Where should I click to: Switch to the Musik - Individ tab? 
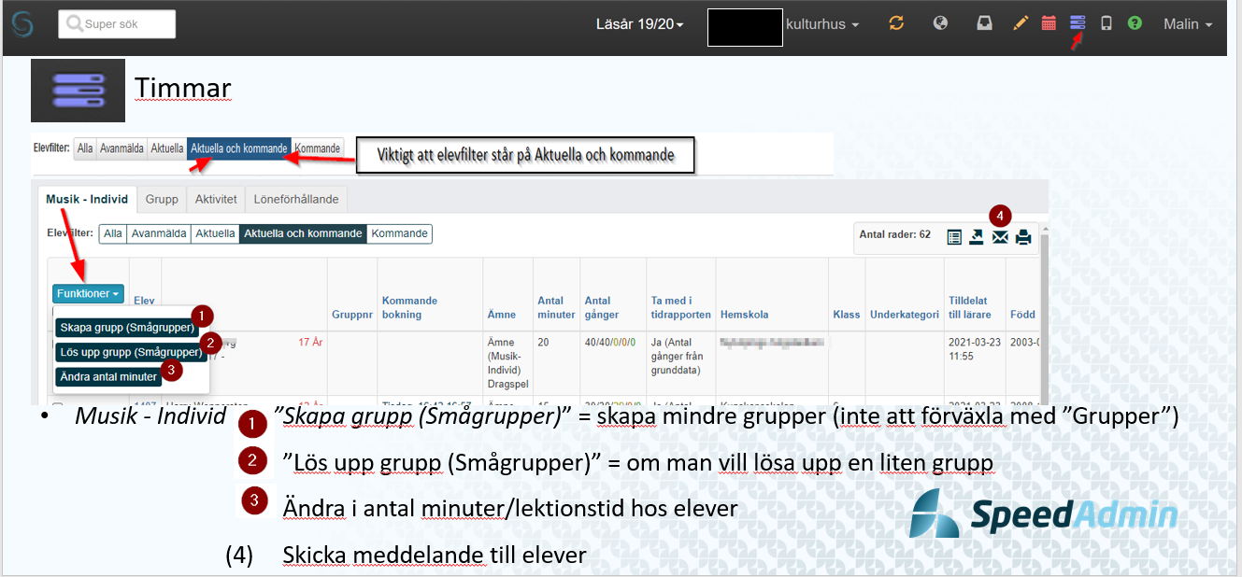click(x=87, y=199)
